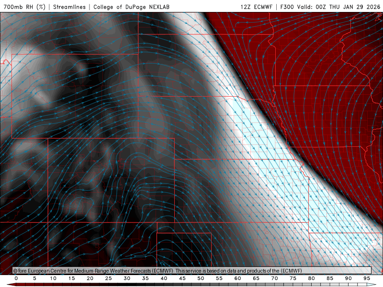Screen dimensions: 383x287
Task: Click the "0" colorbar scale label
Action: pyautogui.click(x=16, y=278)
